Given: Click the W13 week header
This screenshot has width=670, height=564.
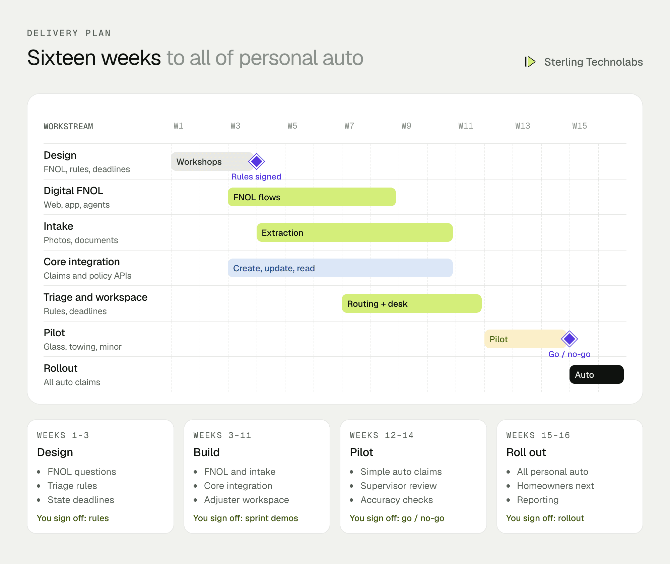Looking at the screenshot, I should (x=523, y=126).
